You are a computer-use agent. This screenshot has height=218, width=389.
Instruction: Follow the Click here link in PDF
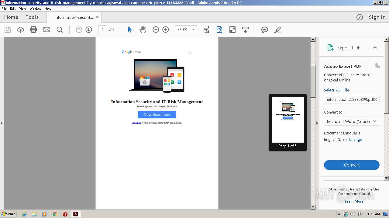tap(136, 123)
